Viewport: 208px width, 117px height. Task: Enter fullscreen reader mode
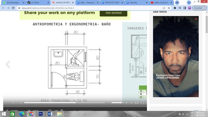click(142, 103)
